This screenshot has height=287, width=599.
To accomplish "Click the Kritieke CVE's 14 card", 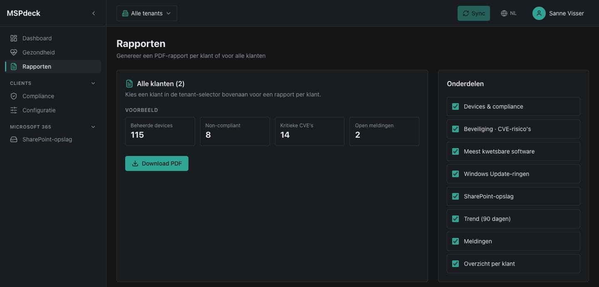I will click(x=309, y=131).
